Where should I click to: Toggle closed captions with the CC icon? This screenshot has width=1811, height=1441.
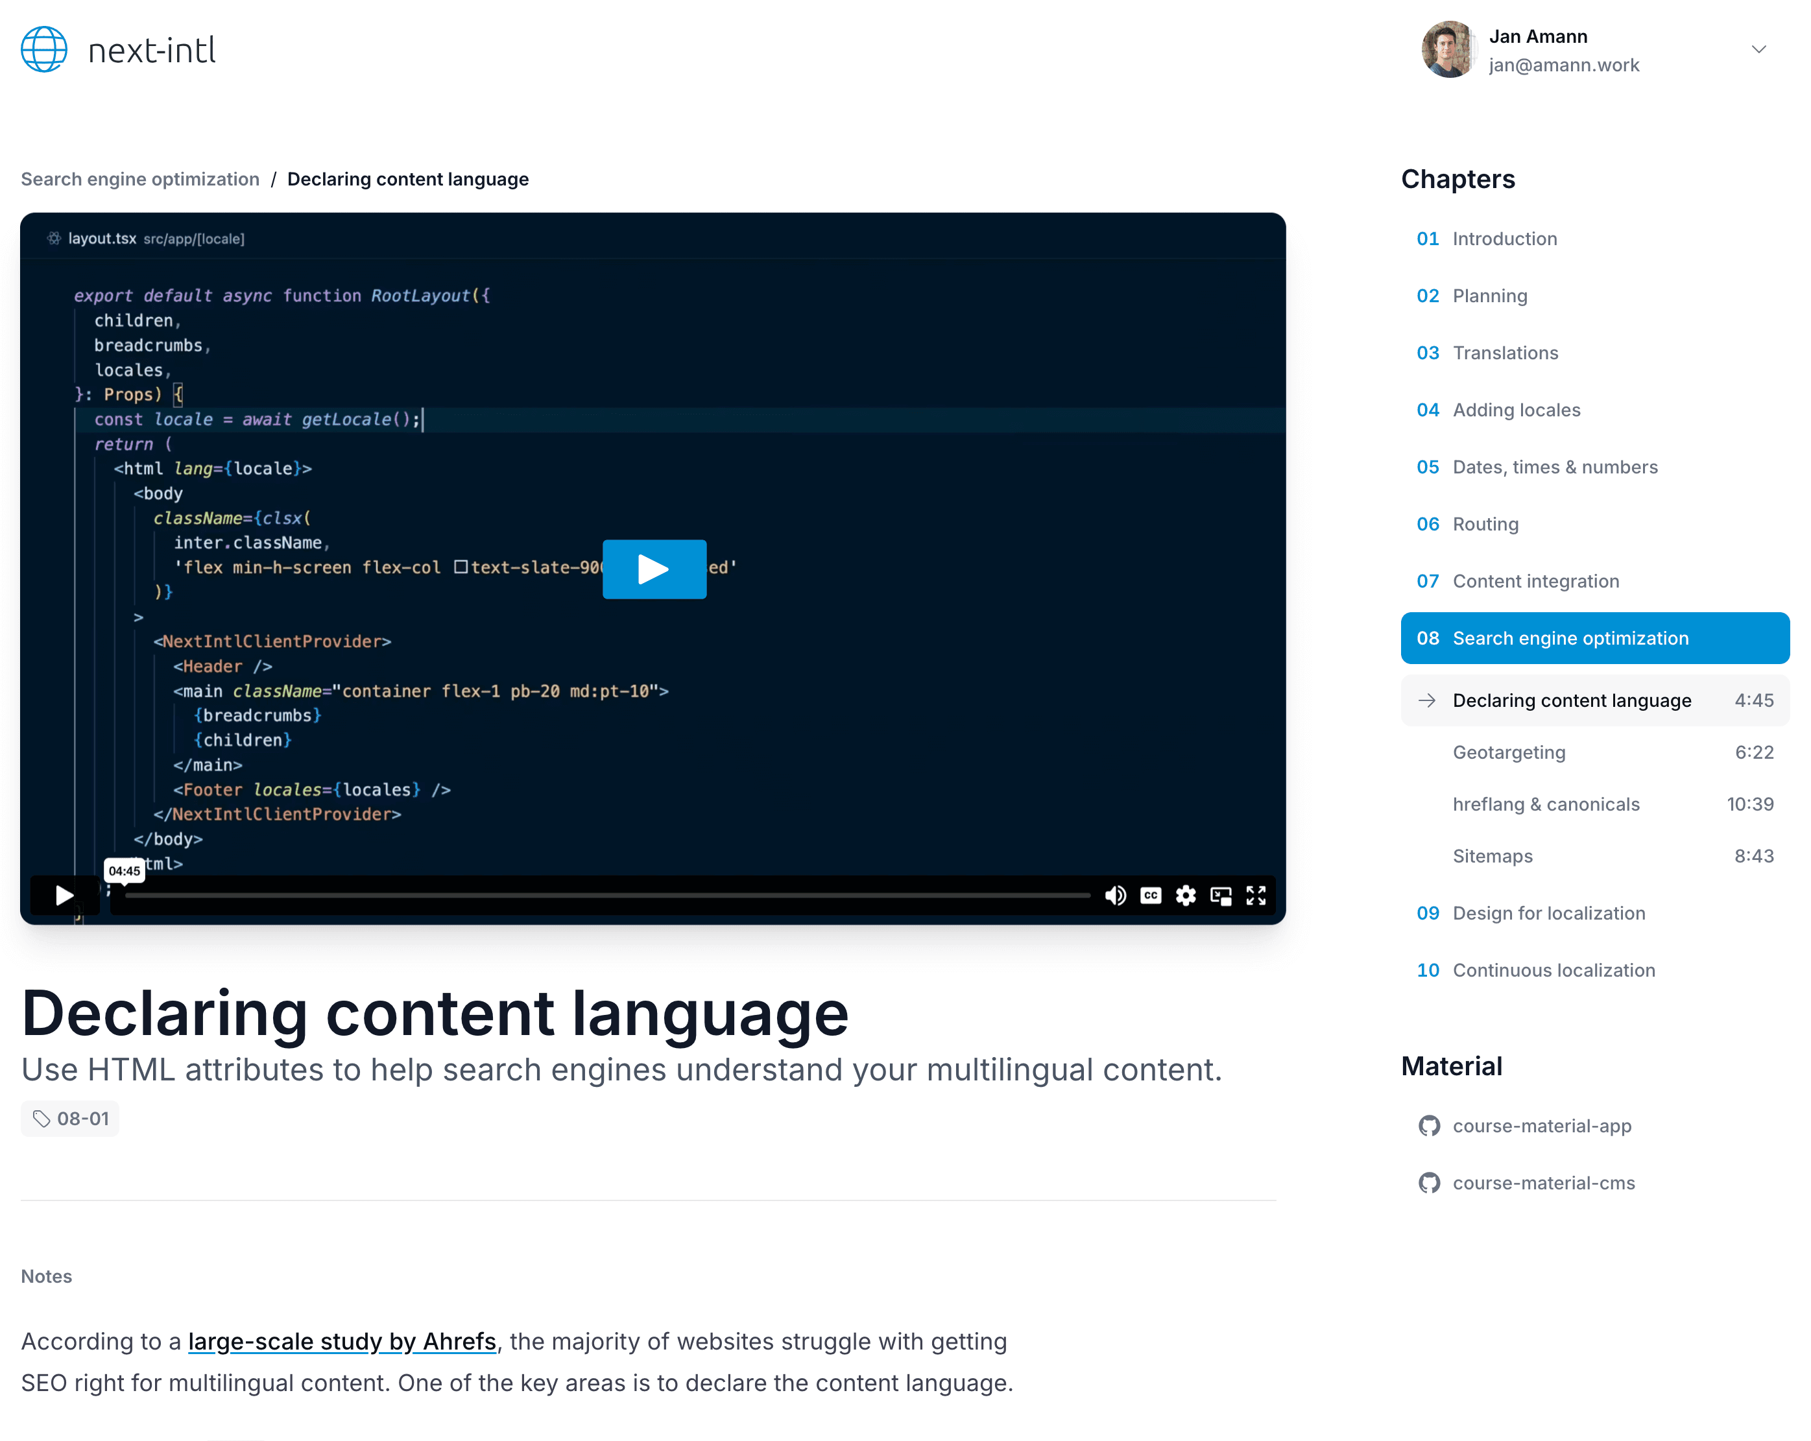(1151, 896)
